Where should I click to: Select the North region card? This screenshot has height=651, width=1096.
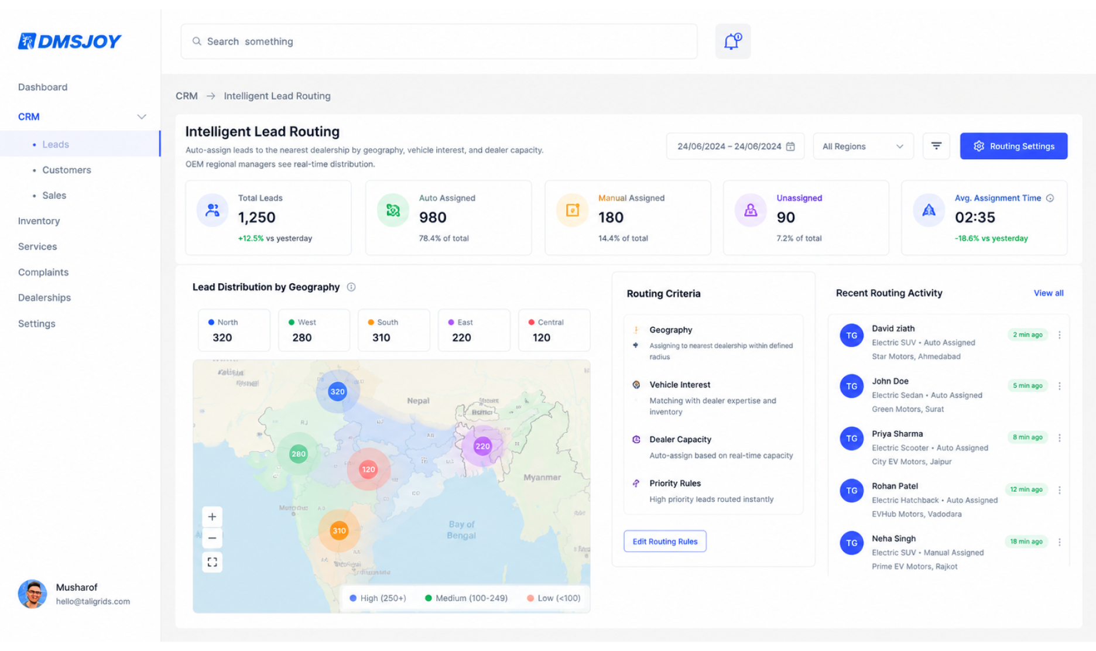[234, 330]
